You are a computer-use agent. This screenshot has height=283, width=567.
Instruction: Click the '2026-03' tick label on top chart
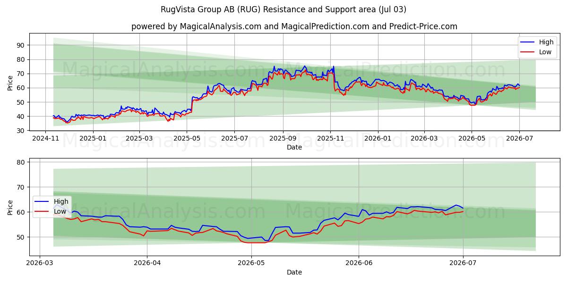[424, 138]
